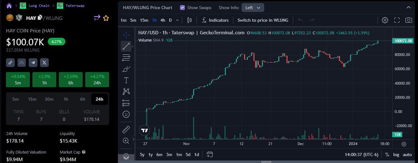The image size is (418, 163).
Task: Select the +0.54% 5m change box
Action: pyautogui.click(x=18, y=79)
